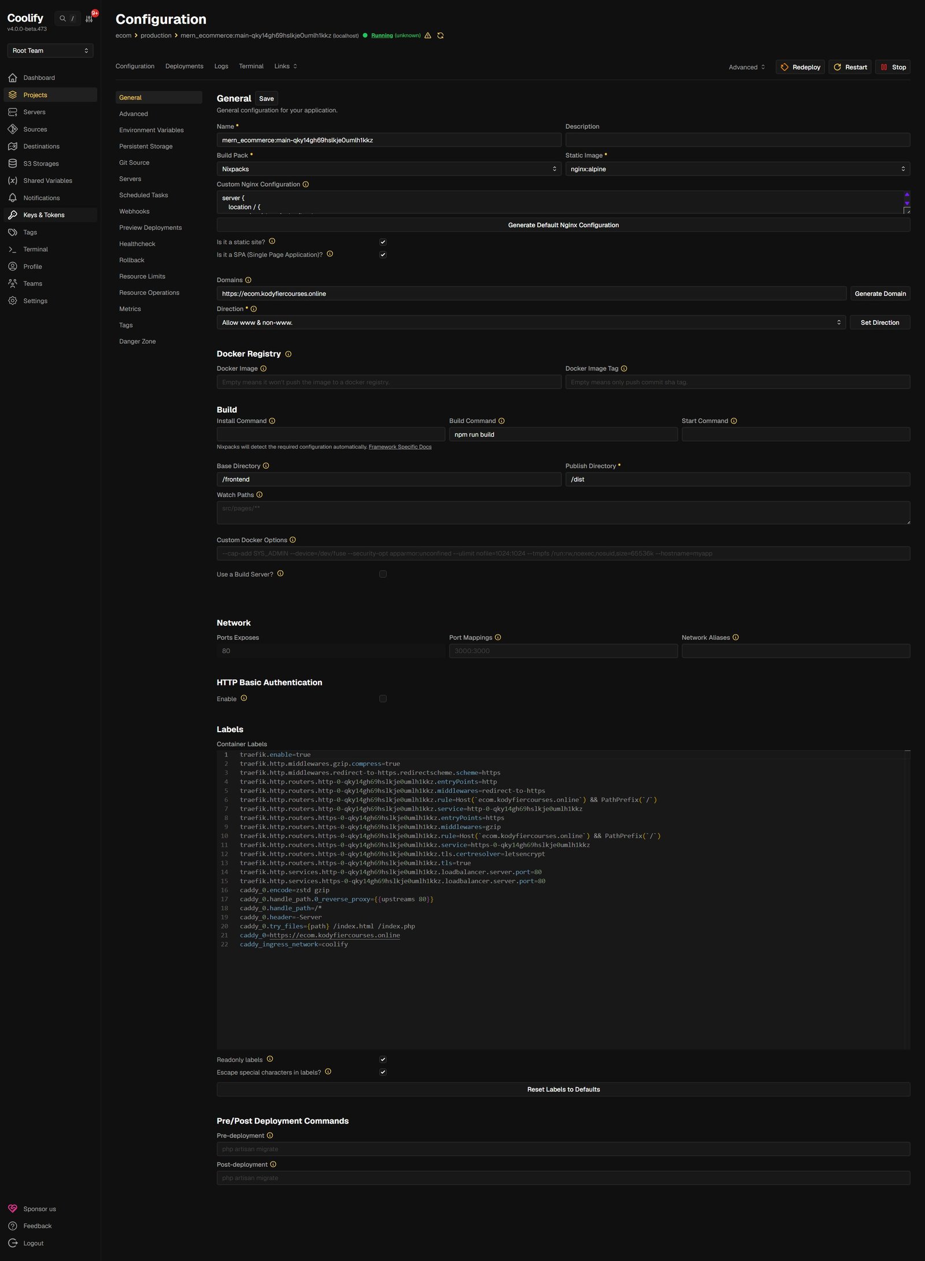The image size is (925, 1261).
Task: Click the Restart button
Action: click(x=850, y=67)
